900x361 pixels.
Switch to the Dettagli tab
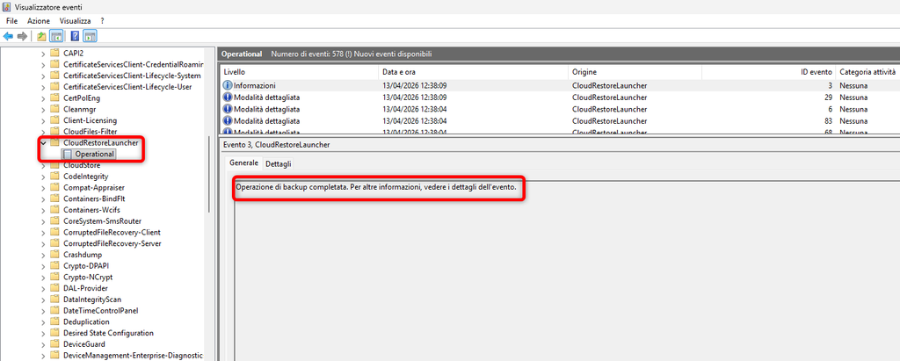click(279, 163)
